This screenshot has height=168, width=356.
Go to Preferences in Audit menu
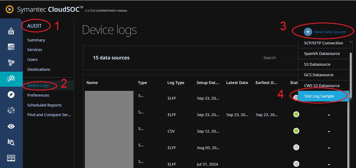38,95
